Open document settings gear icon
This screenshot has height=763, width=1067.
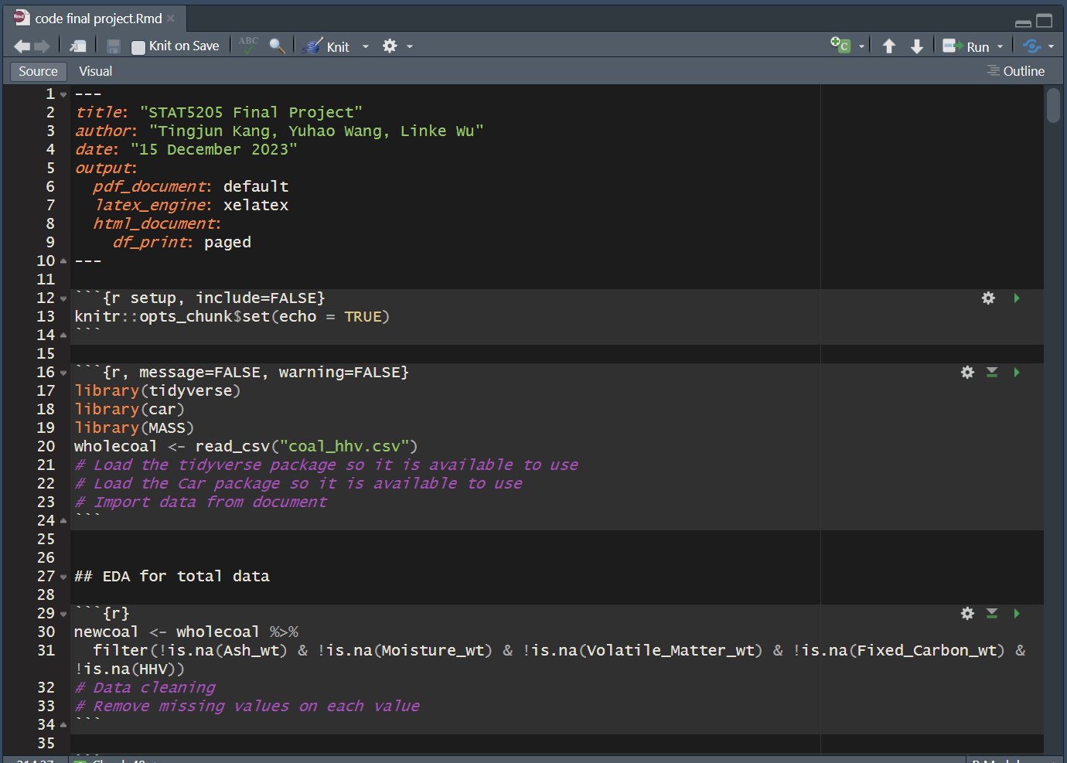(390, 46)
